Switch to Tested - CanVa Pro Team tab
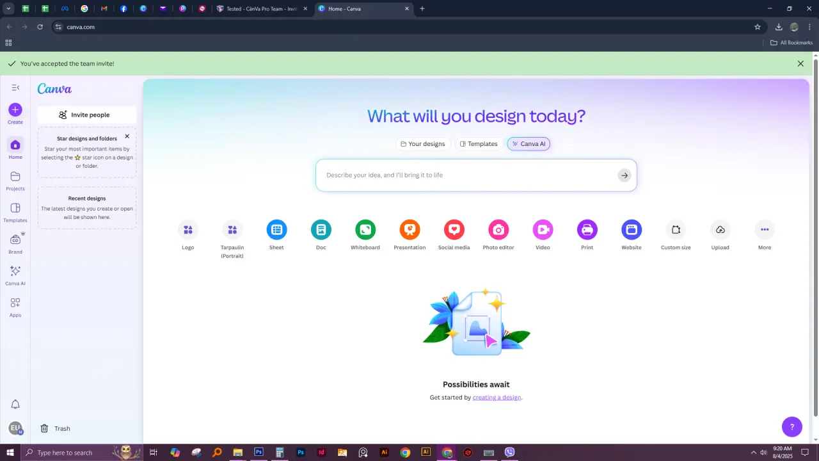Image resolution: width=819 pixels, height=461 pixels. click(x=261, y=9)
